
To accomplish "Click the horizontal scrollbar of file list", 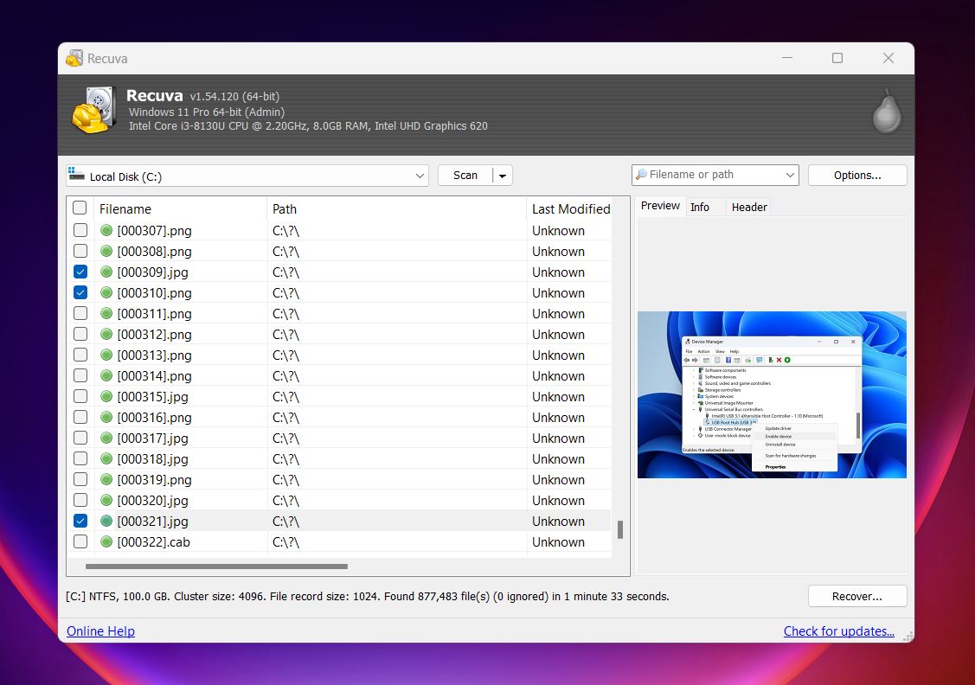I will point(216,567).
